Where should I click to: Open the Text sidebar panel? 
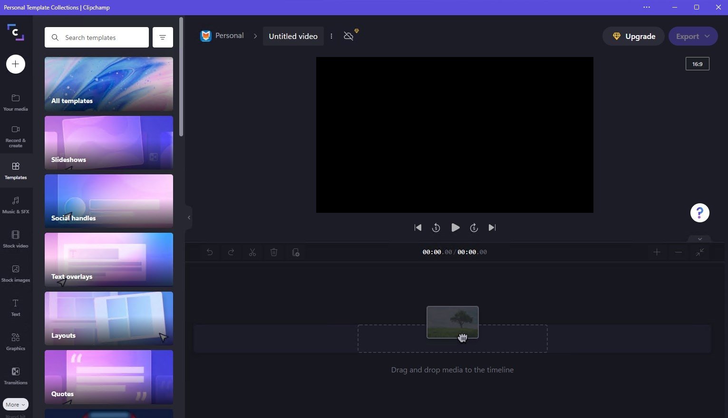[16, 307]
